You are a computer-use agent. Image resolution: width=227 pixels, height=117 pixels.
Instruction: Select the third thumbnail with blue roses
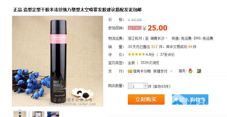coord(53,114)
